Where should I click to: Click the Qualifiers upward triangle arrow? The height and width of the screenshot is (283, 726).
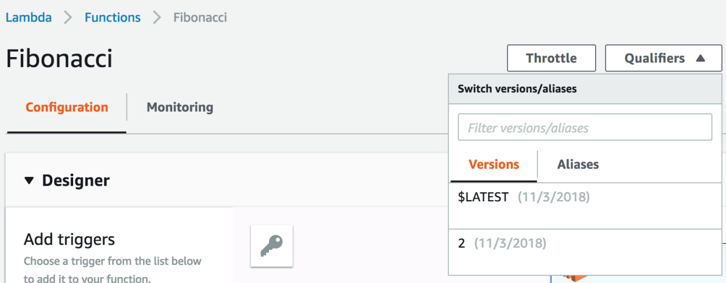tap(700, 58)
